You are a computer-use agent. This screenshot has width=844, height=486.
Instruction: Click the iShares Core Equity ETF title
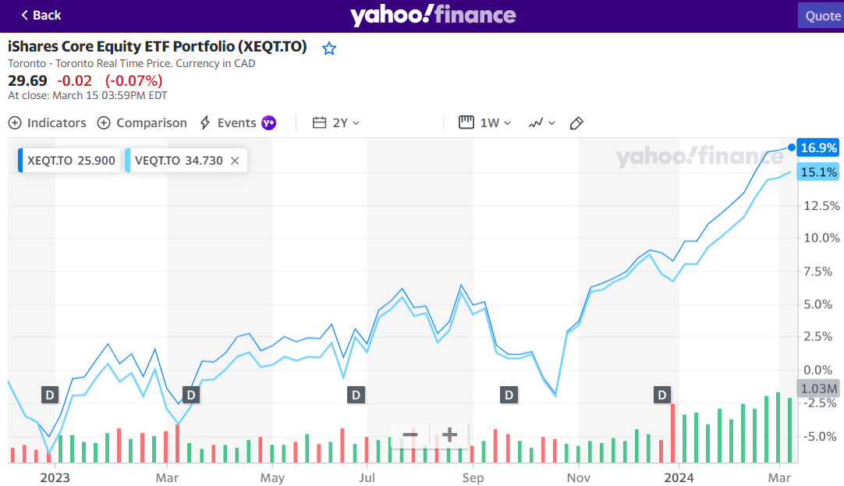[x=156, y=46]
